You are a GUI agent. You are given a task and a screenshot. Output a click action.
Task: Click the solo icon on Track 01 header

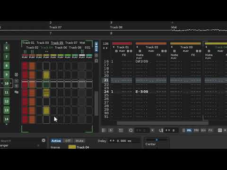116,51
